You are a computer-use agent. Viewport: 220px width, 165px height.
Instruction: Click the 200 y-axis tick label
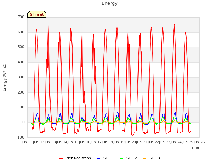(21, 92)
